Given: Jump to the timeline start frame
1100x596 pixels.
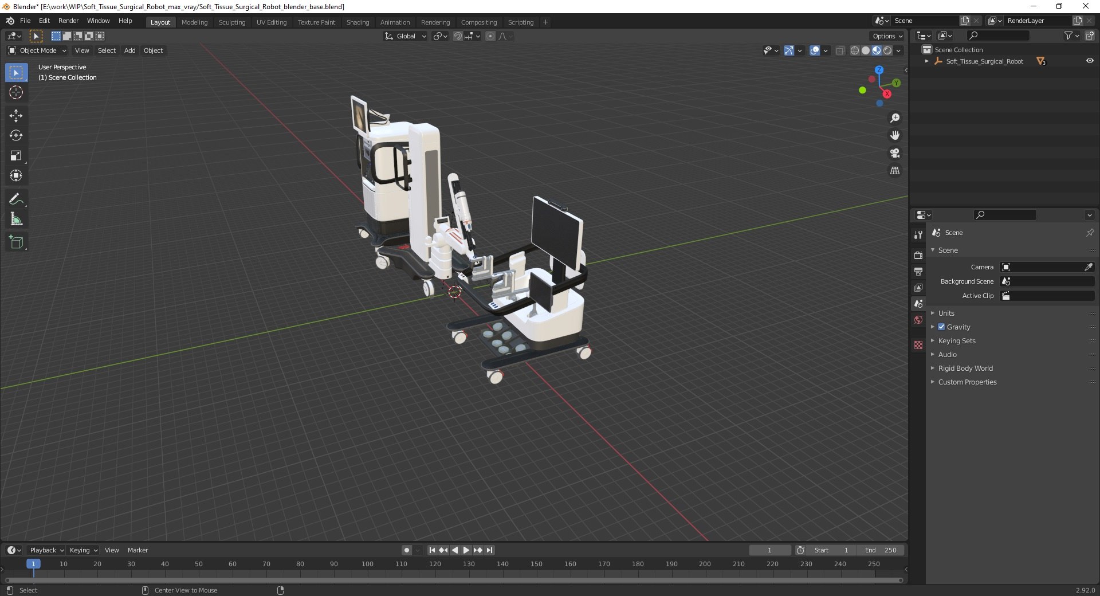Looking at the screenshot, I should 433,550.
